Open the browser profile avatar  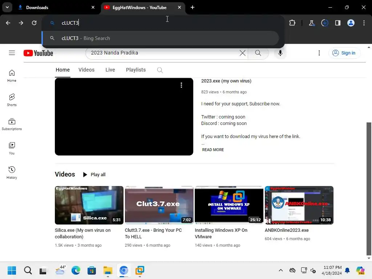click(x=351, y=23)
